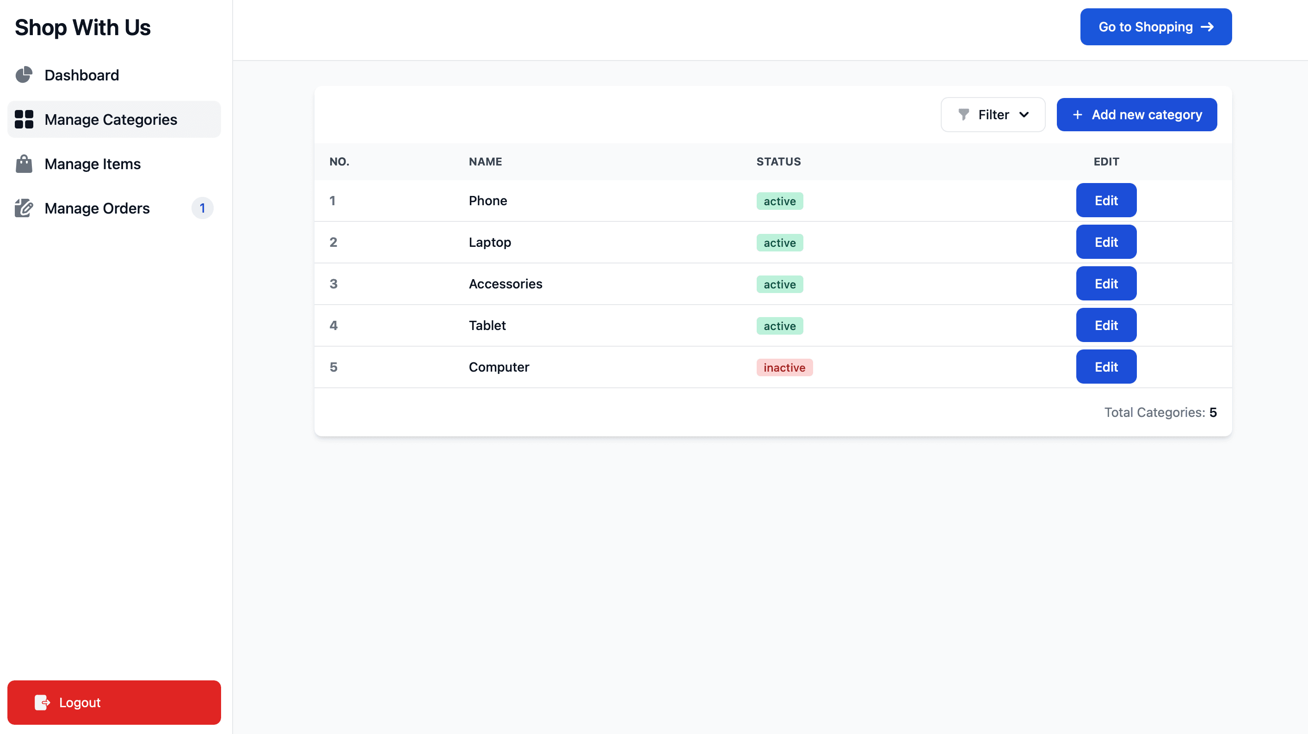
Task: Edit the Accessories category
Action: pyautogui.click(x=1106, y=284)
